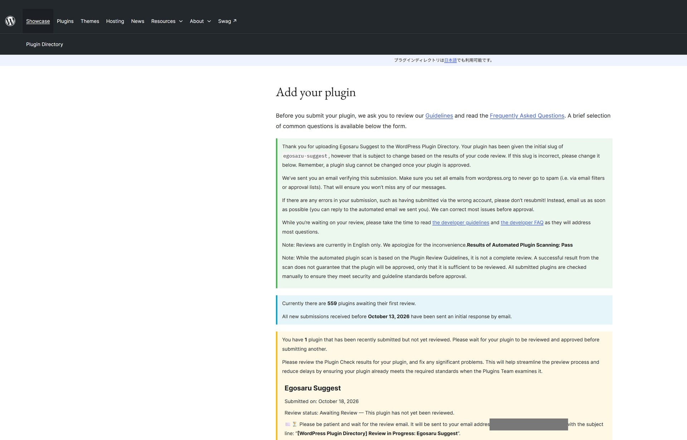The height and width of the screenshot is (440, 687).
Task: Follow the 日本語 language link
Action: [x=450, y=60]
